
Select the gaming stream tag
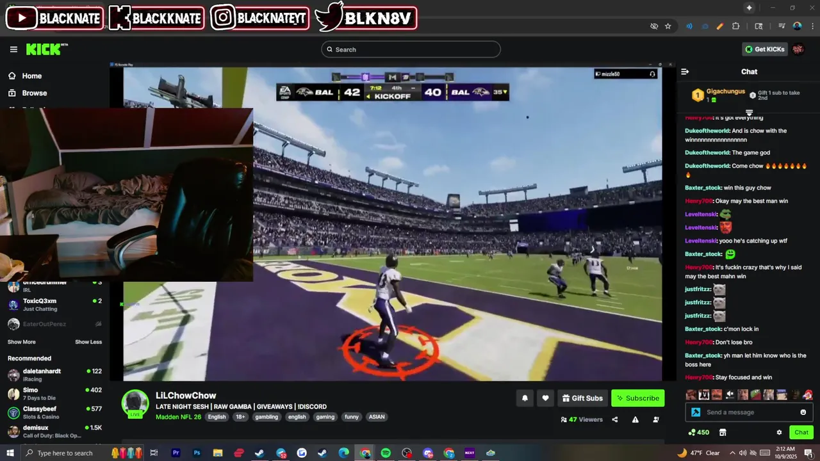pyautogui.click(x=325, y=417)
